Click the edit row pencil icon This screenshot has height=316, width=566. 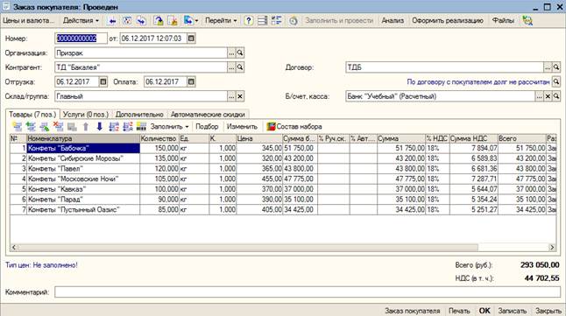coord(45,127)
